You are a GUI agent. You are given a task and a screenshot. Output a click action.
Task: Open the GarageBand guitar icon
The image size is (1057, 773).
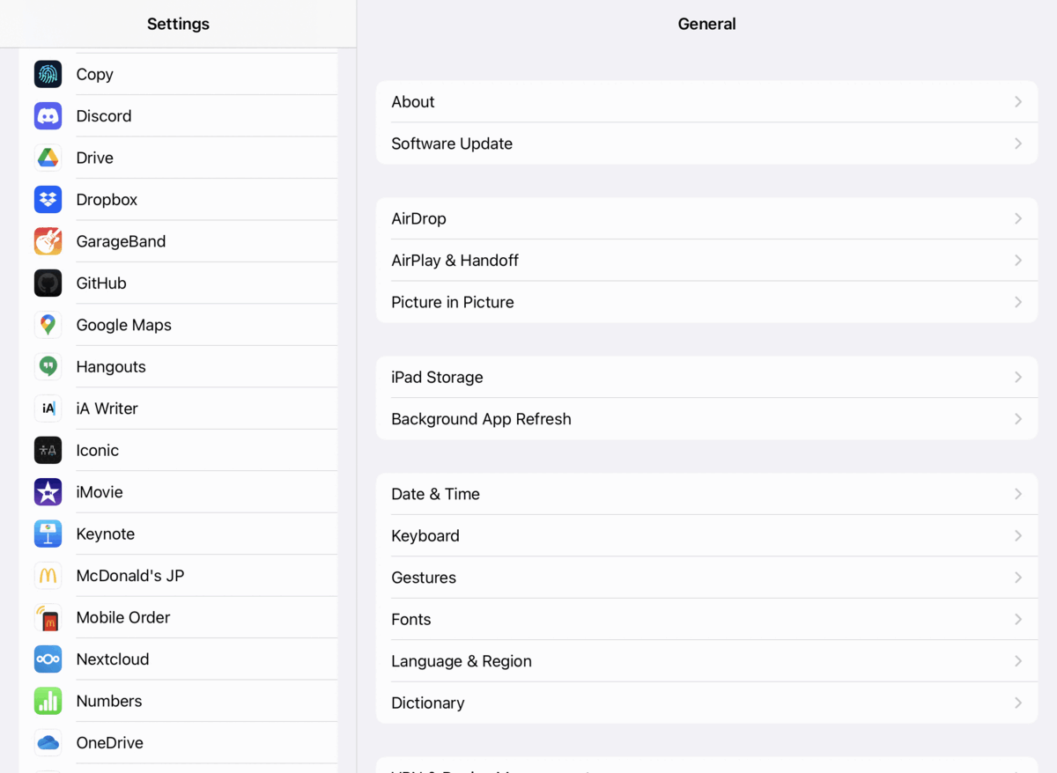point(48,241)
